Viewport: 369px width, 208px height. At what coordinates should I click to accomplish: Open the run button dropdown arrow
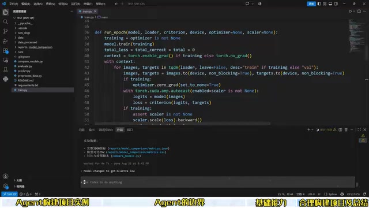pyautogui.click(x=354, y=12)
